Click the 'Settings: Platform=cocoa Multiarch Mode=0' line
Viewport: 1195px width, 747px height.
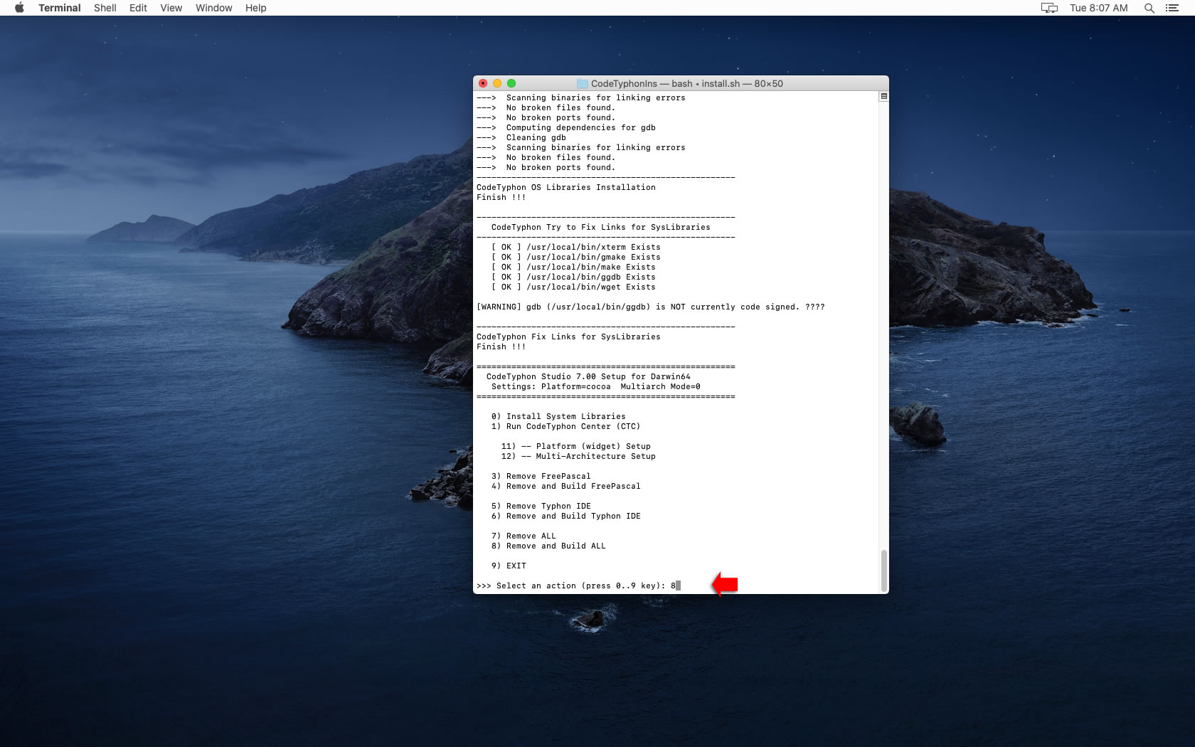596,386
